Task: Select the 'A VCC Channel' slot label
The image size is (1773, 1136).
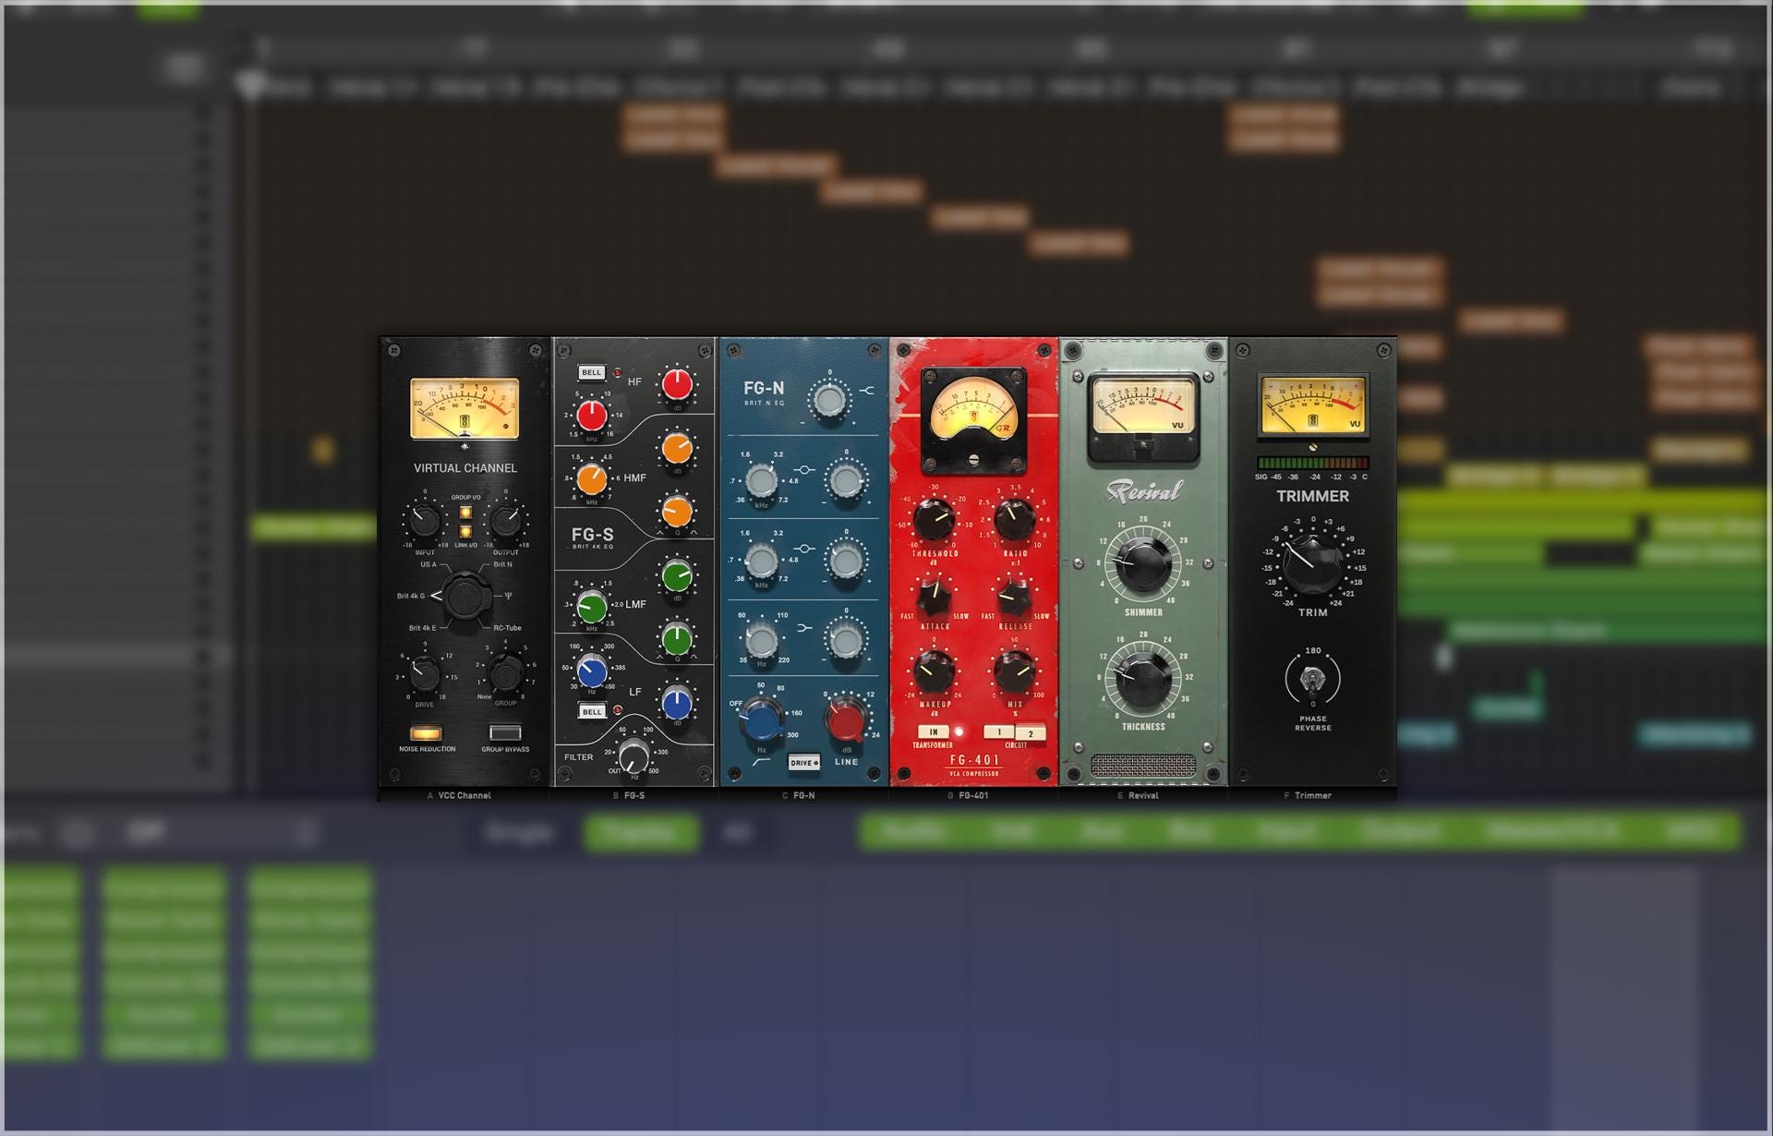Action: point(459,795)
